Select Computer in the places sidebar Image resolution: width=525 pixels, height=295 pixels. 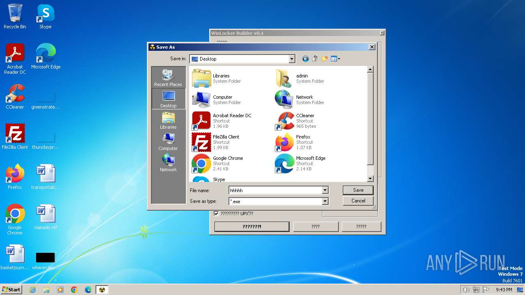coord(168,142)
